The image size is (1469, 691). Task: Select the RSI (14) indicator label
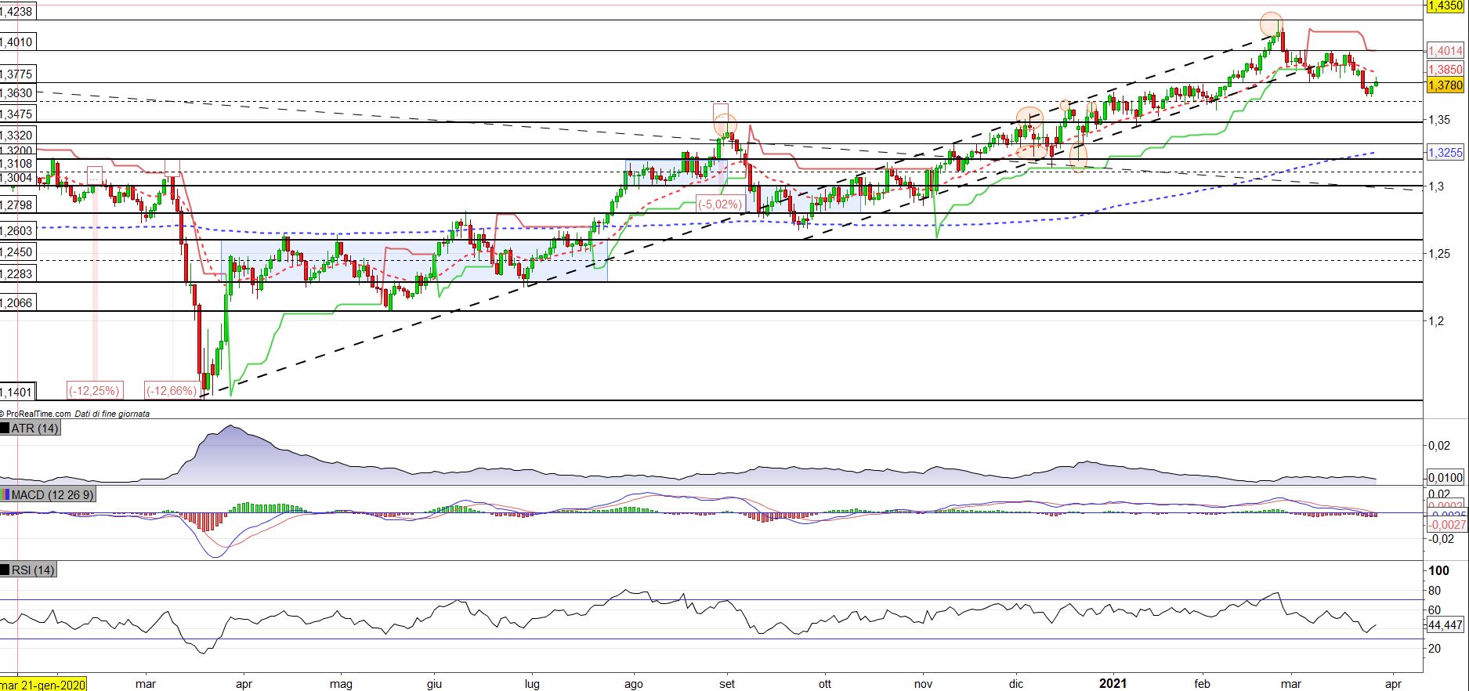click(33, 570)
